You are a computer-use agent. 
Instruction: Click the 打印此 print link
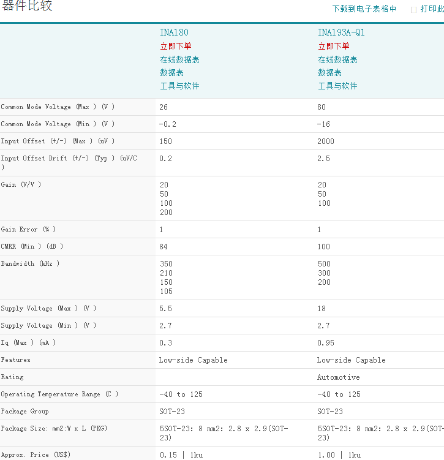point(431,9)
